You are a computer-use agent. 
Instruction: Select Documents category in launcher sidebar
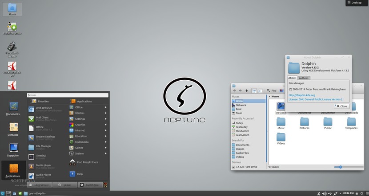tap(13, 109)
